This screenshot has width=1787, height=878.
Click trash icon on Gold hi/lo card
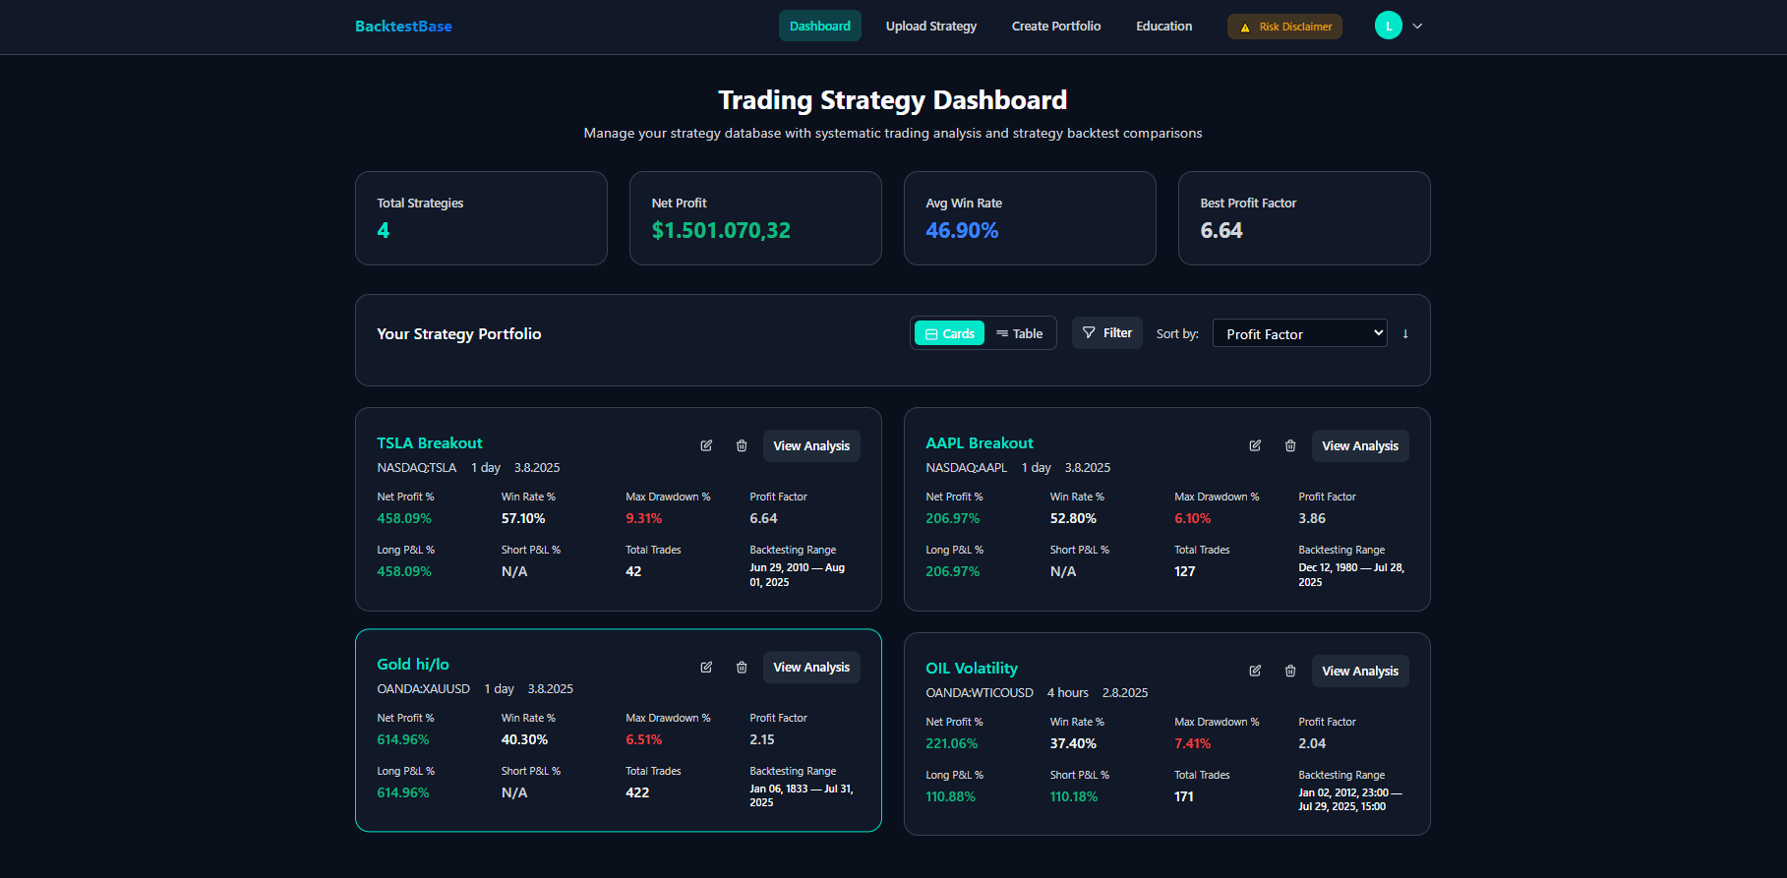click(742, 667)
